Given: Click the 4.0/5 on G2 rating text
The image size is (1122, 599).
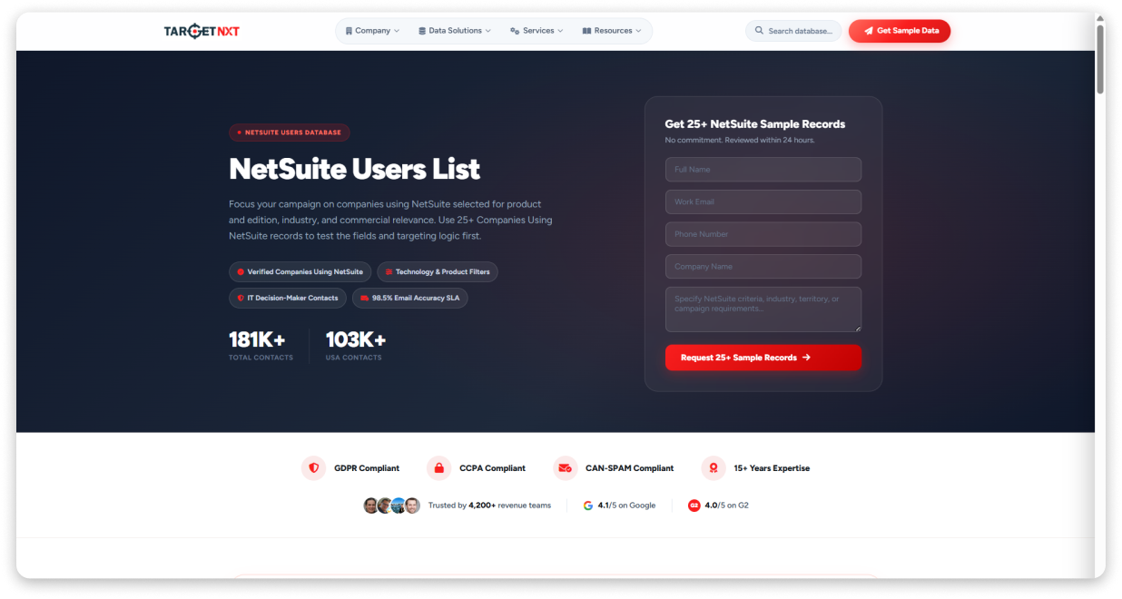Looking at the screenshot, I should pos(727,506).
